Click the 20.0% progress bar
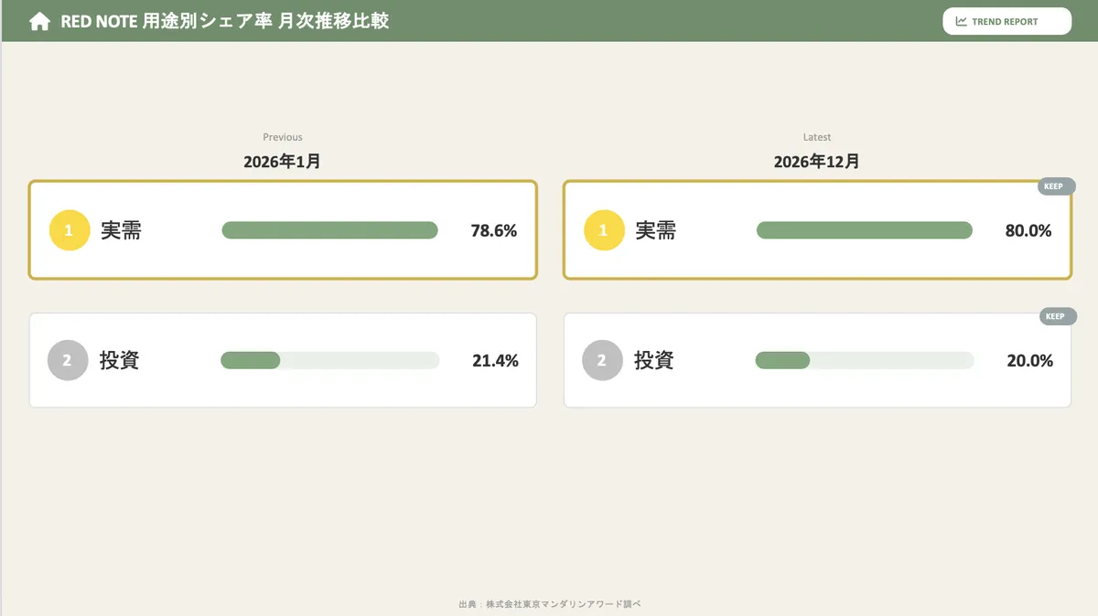 coord(864,360)
